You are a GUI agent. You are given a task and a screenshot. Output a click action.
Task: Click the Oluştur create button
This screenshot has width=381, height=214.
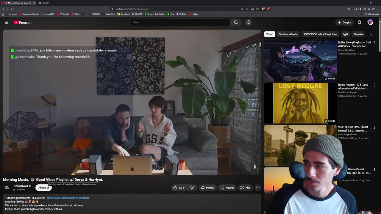[x=344, y=22]
